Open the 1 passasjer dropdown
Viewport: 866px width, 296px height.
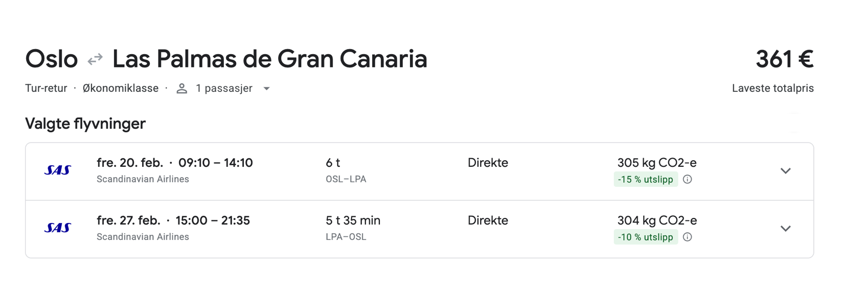(266, 89)
